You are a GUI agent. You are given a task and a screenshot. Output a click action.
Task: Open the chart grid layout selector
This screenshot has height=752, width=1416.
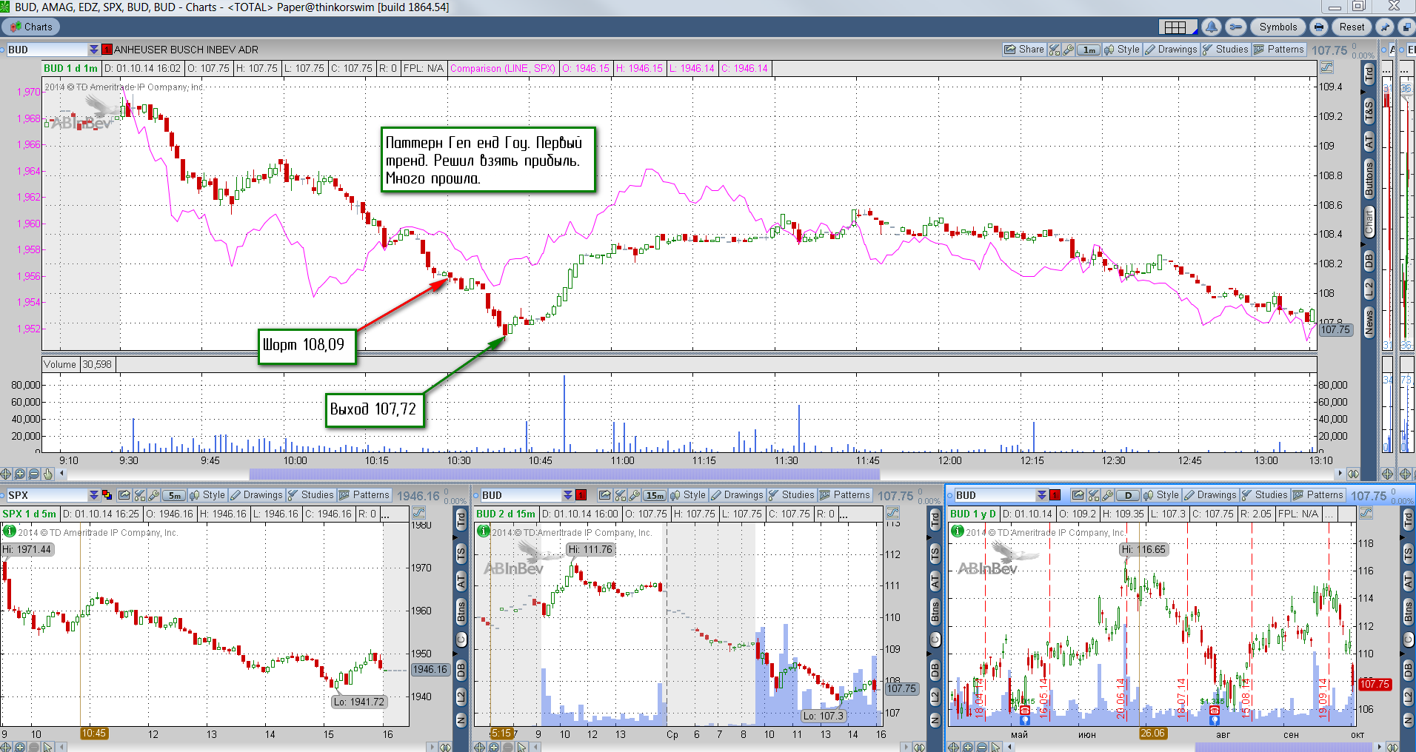[1178, 27]
